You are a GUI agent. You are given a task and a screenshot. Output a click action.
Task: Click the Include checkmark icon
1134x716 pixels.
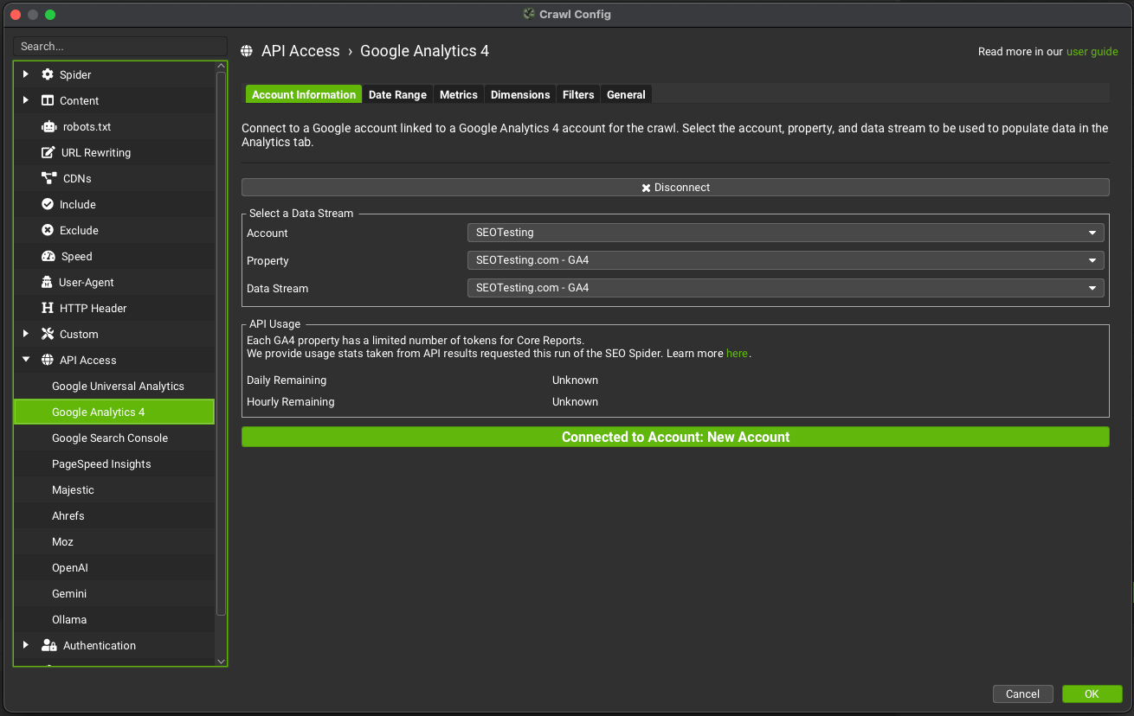tap(48, 204)
